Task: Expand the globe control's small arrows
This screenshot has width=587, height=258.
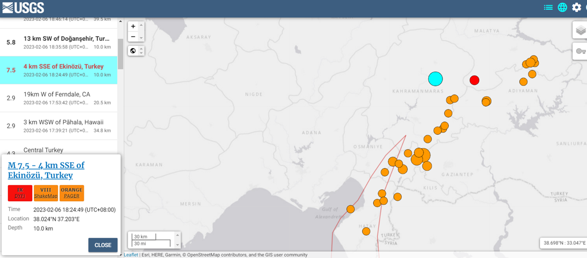Action: point(141,50)
